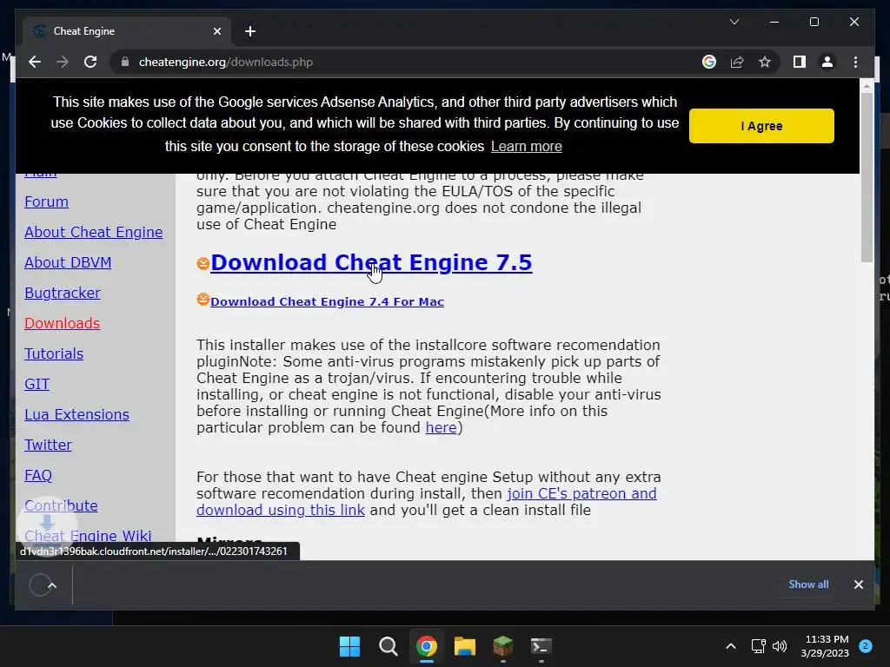The height and width of the screenshot is (667, 890).
Task: Click the browser forward arrow
Action: [63, 62]
